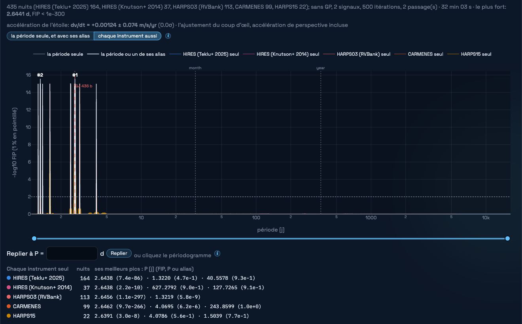The height and width of the screenshot is (324, 522).
Task: Grab the right handle of period range slider
Action: click(507, 238)
